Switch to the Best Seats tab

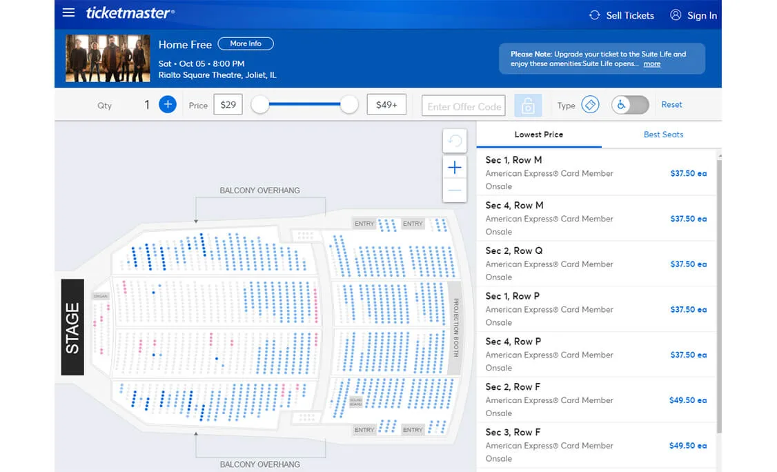click(663, 135)
